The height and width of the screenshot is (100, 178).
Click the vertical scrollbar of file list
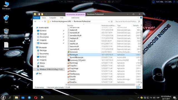tap(141, 47)
